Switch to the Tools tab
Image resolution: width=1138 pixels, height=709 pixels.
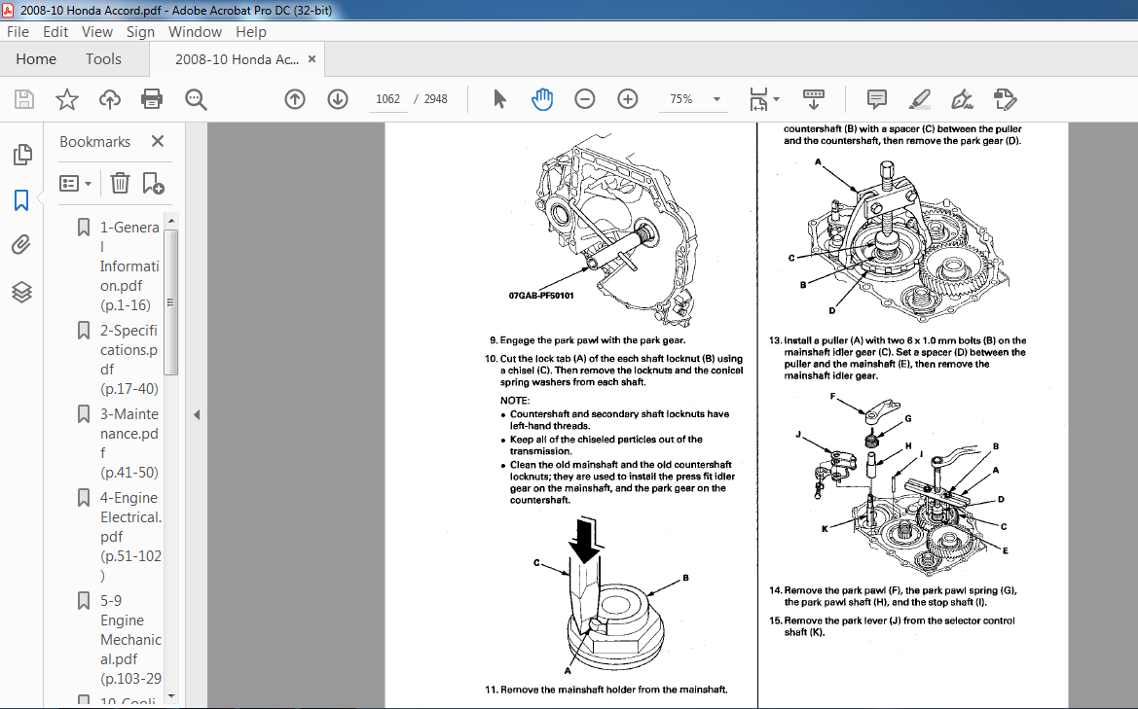click(x=103, y=59)
